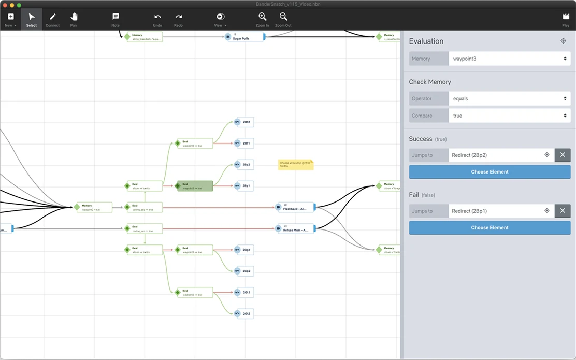This screenshot has height=360, width=576.
Task: Activate the Select arrow tool
Action: tap(32, 20)
